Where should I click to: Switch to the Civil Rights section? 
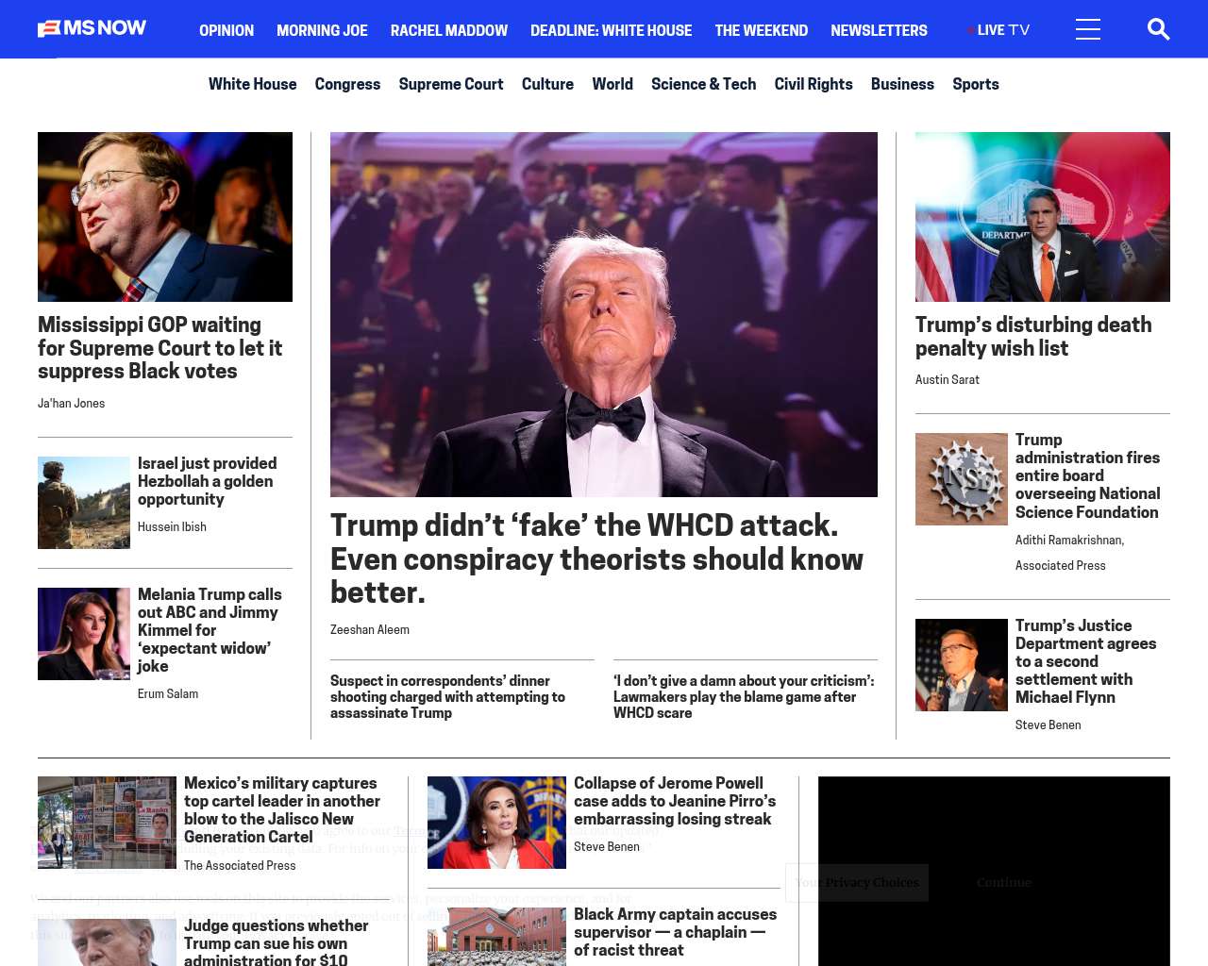[x=814, y=84]
